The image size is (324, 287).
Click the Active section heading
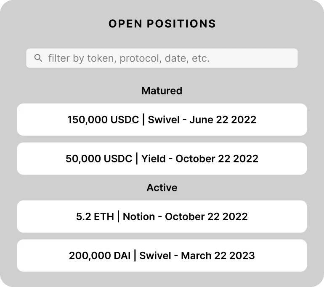162,188
